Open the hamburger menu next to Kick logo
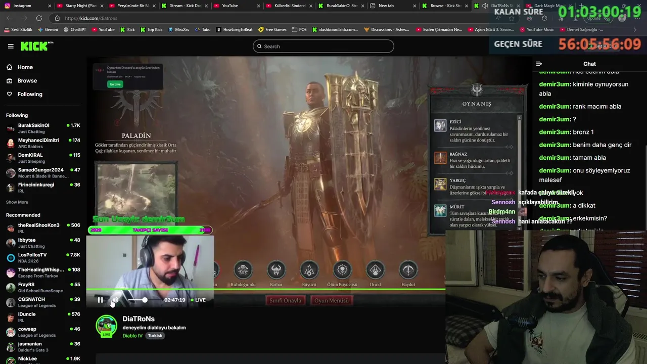Screen dimensions: 647x364 (x=11, y=46)
